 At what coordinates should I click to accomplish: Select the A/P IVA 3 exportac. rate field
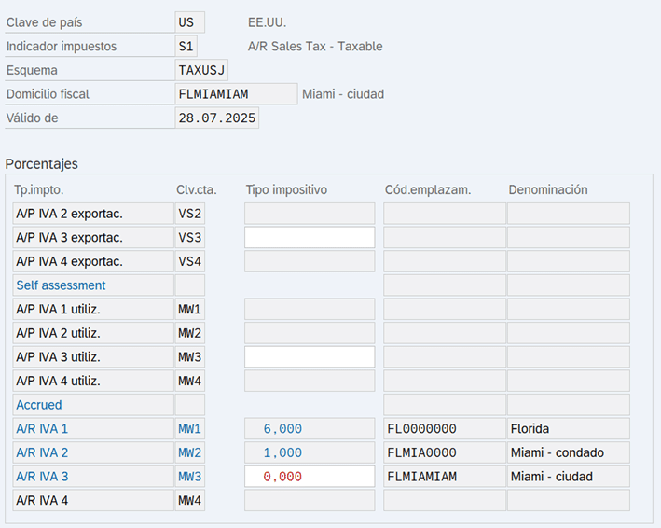point(310,238)
